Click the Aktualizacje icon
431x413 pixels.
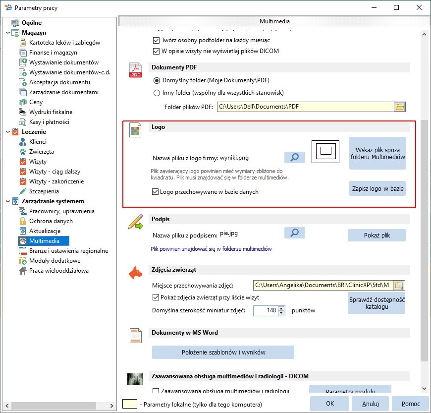tap(23, 231)
